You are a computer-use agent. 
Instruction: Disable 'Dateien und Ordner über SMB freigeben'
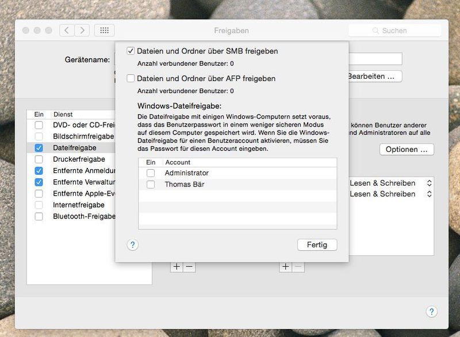click(x=131, y=50)
